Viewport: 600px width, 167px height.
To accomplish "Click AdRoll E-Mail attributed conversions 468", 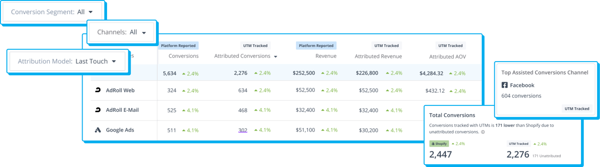I will pyautogui.click(x=243, y=110).
